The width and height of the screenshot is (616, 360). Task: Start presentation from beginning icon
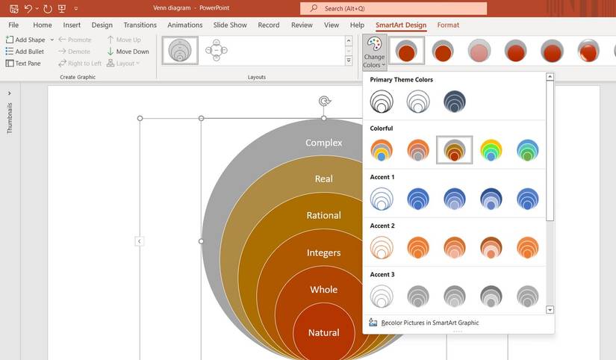click(62, 8)
